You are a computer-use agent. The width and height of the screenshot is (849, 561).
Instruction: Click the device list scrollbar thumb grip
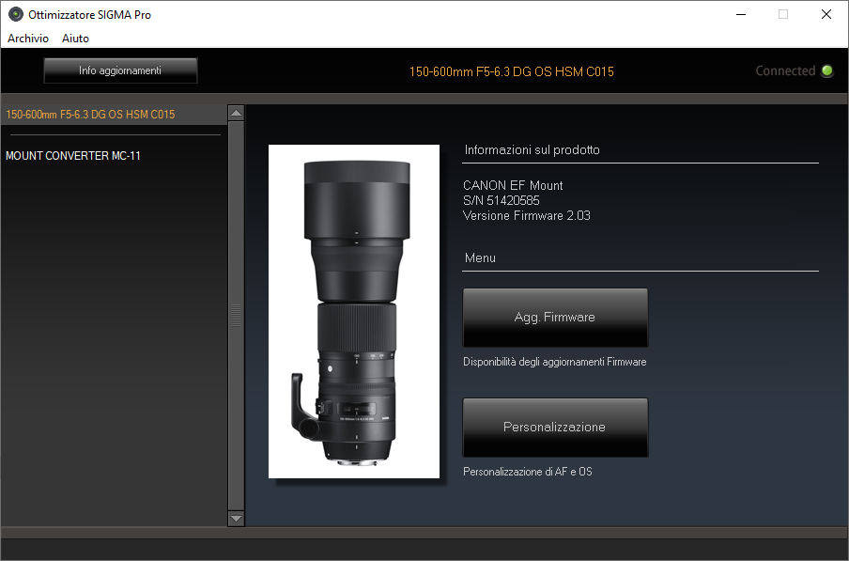236,315
